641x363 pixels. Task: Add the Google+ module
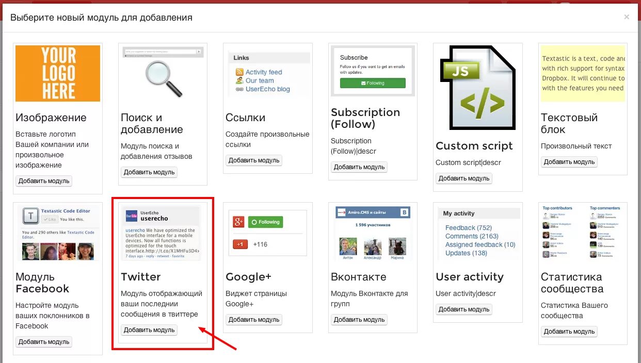[254, 320]
